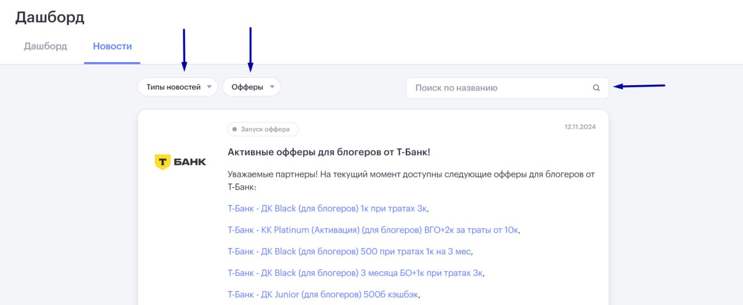Open the ДК Black 3 месяца БО+1к link

[355, 273]
